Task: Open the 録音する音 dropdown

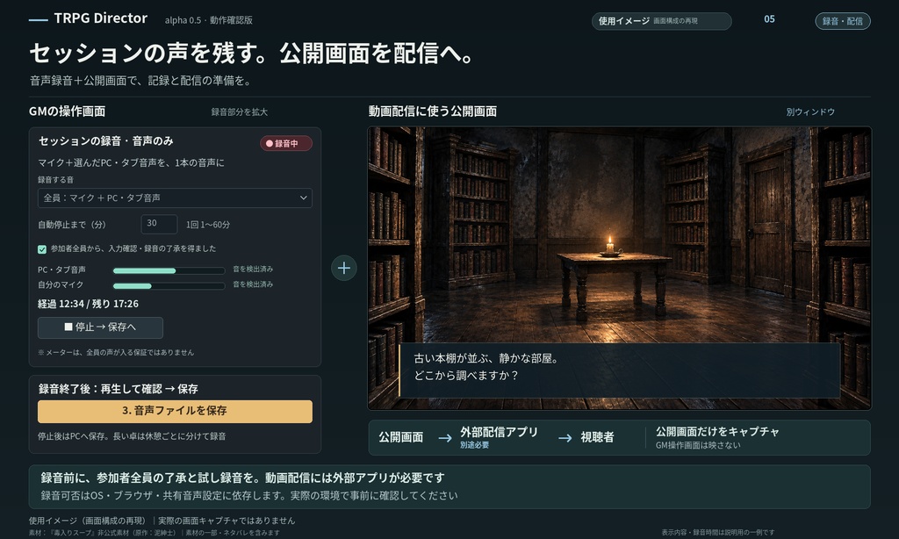Action: [x=175, y=198]
